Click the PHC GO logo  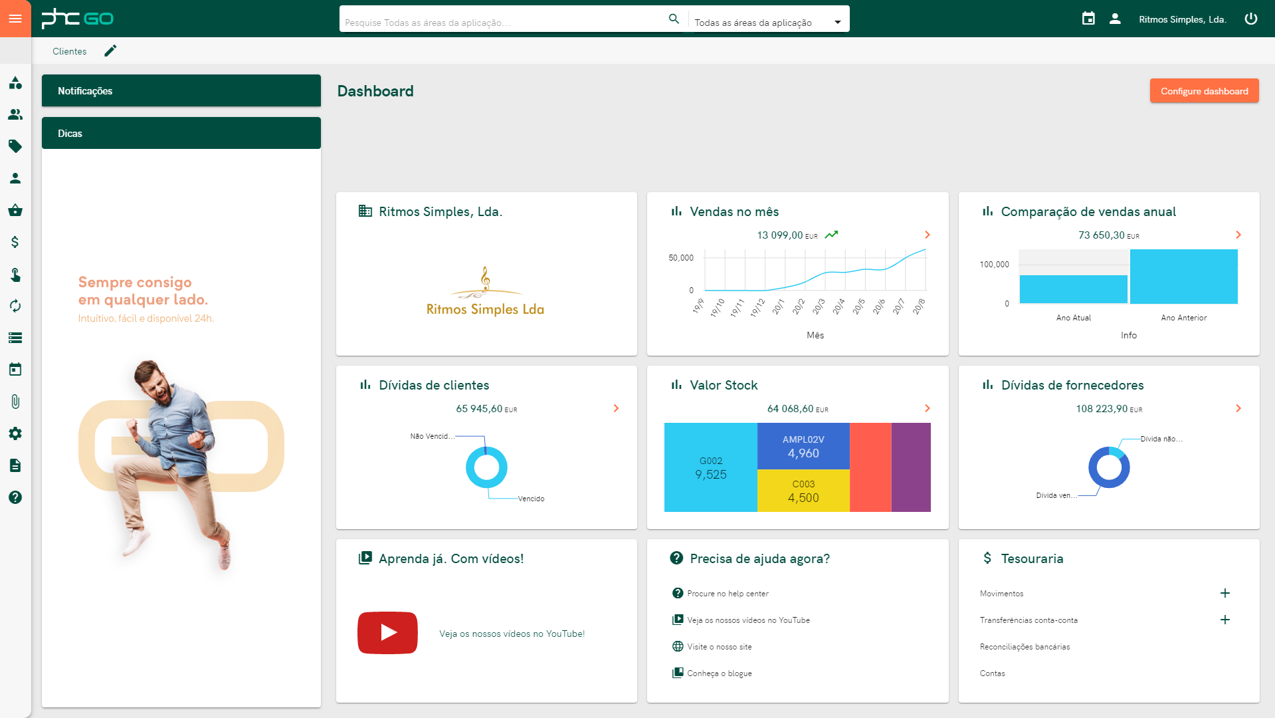coord(78,19)
